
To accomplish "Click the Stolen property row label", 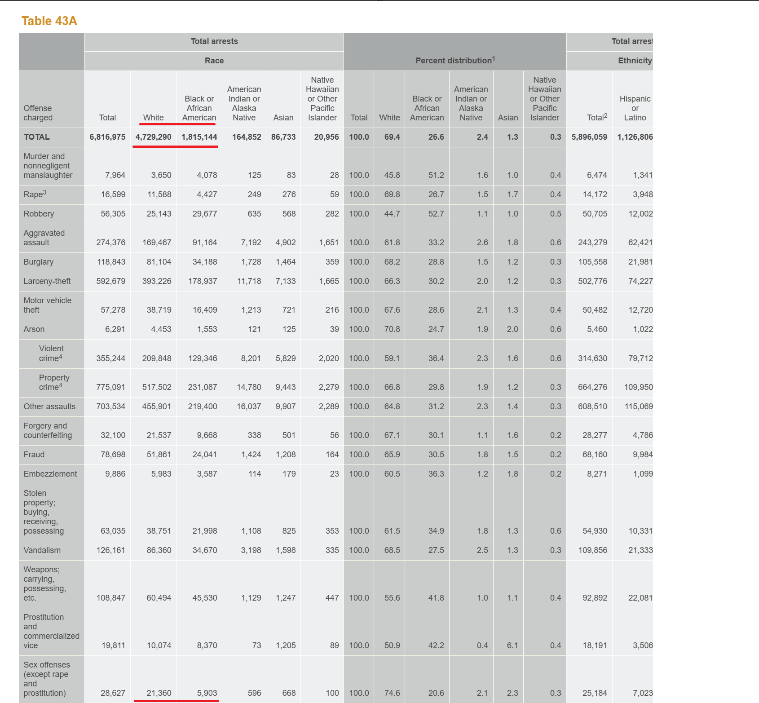I will pyautogui.click(x=44, y=512).
